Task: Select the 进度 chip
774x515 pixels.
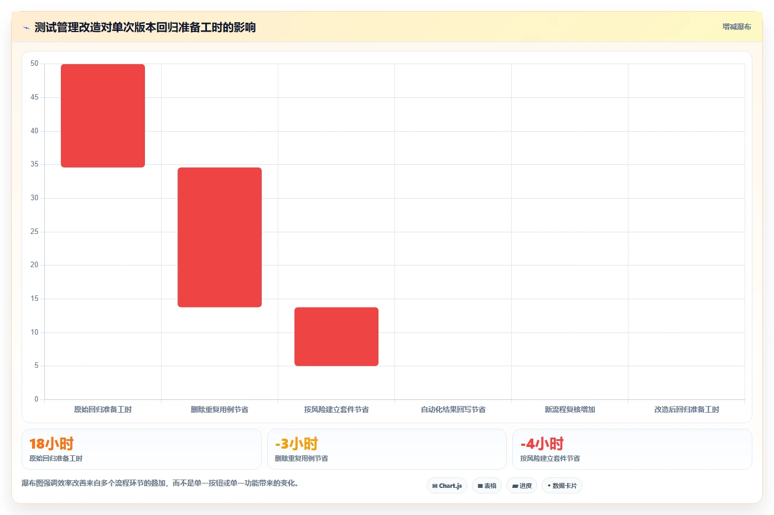Action: click(x=522, y=486)
